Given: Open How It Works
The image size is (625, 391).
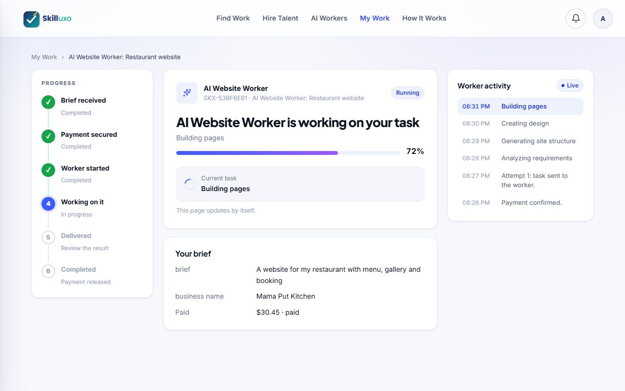Looking at the screenshot, I should click(424, 18).
